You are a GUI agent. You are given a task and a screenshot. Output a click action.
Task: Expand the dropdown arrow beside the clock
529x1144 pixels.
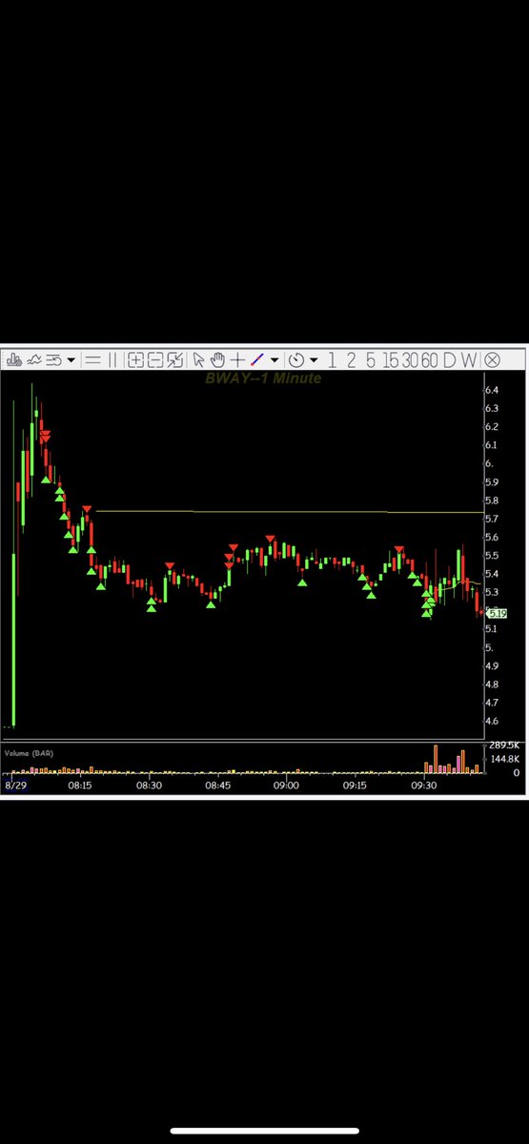pyautogui.click(x=314, y=360)
